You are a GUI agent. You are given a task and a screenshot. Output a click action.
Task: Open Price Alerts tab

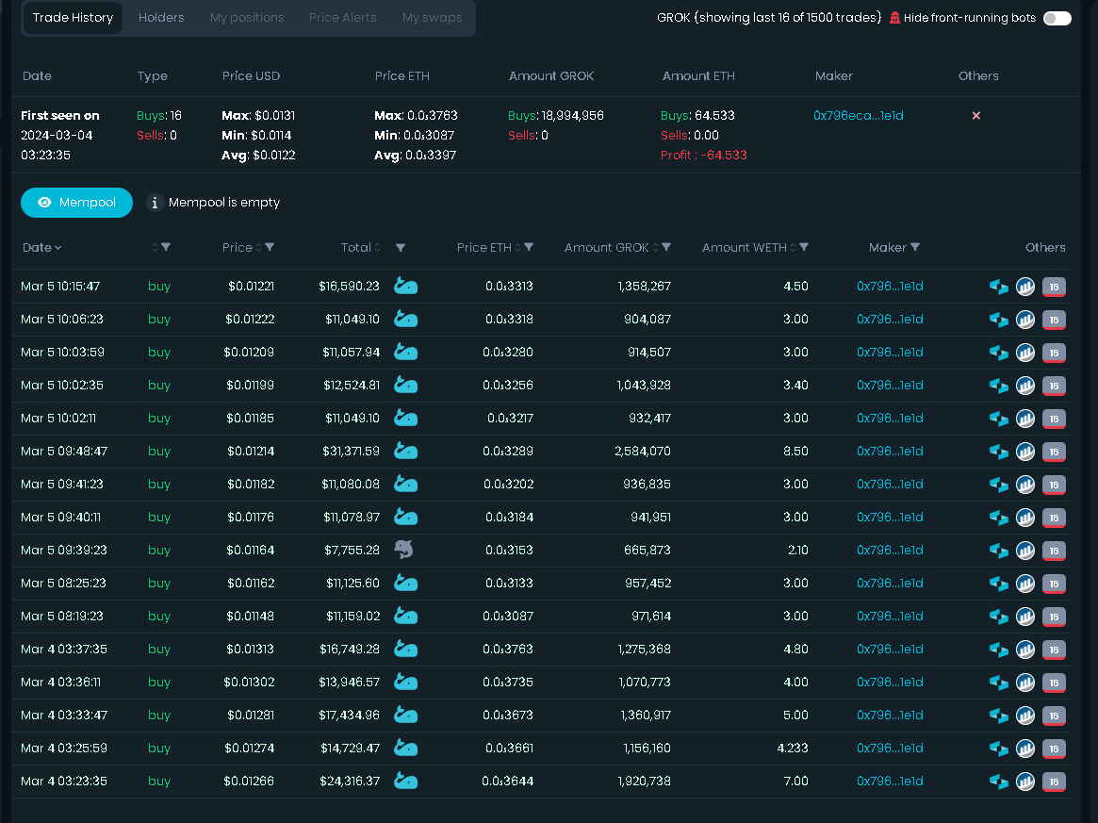tap(342, 18)
